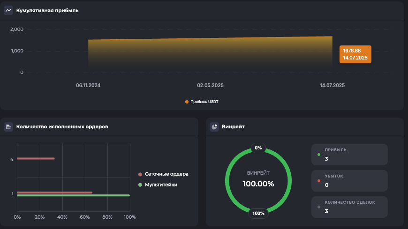
Task: Select the 02.05.2025 x-axis date label
Action: click(x=210, y=86)
